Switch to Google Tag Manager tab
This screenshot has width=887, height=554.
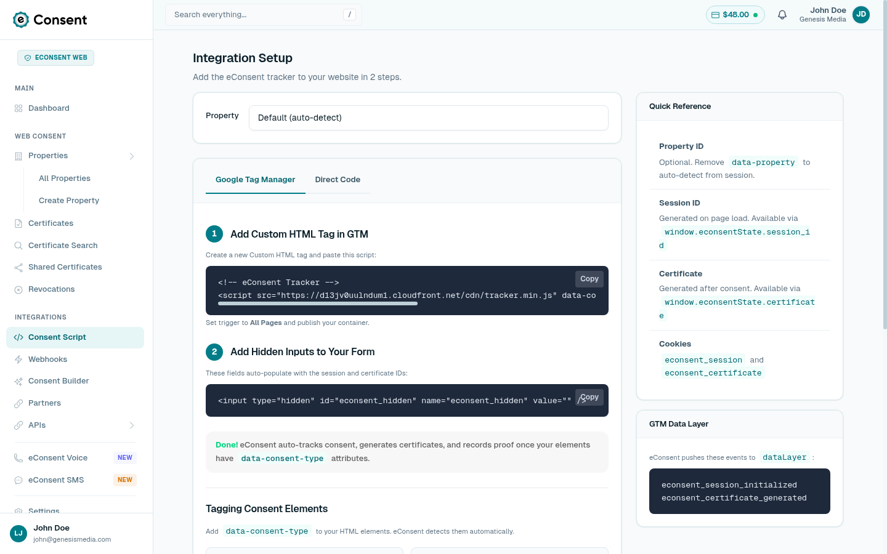[256, 180]
